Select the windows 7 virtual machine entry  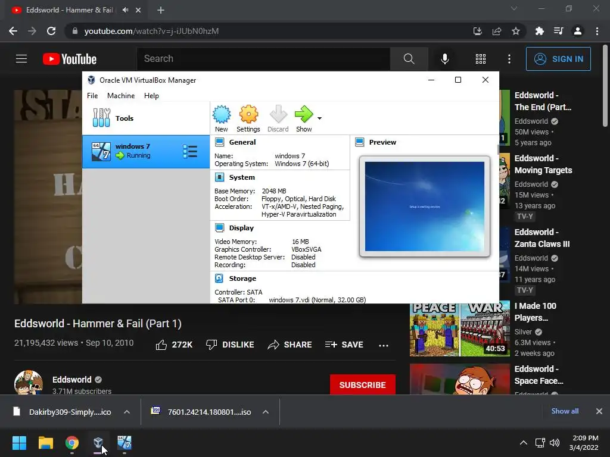pyautogui.click(x=146, y=152)
